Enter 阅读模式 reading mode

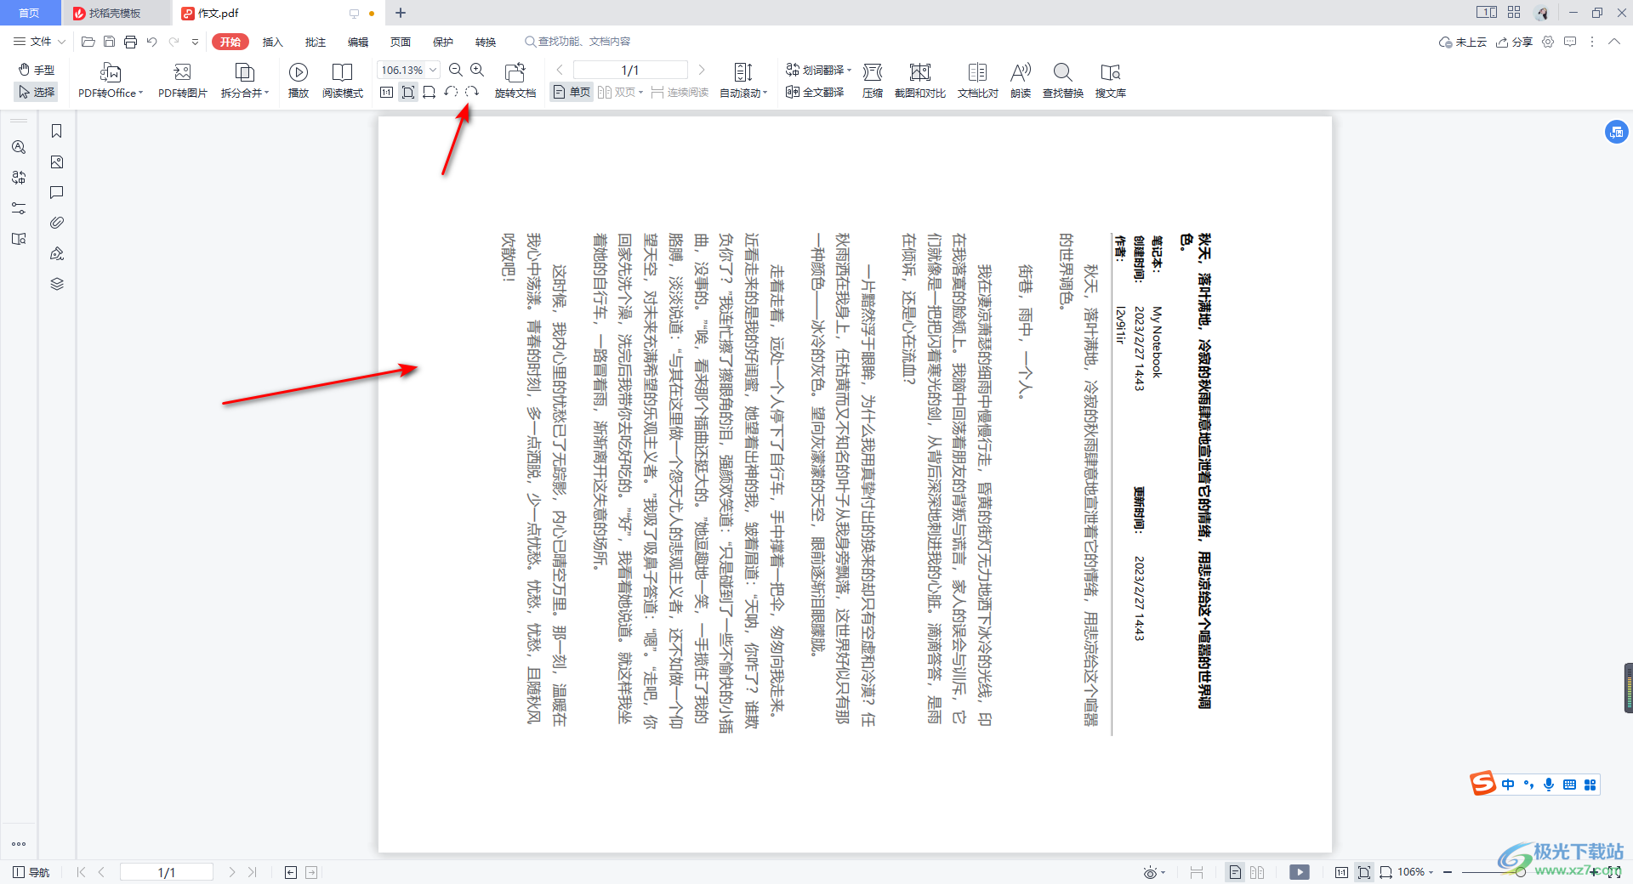343,81
